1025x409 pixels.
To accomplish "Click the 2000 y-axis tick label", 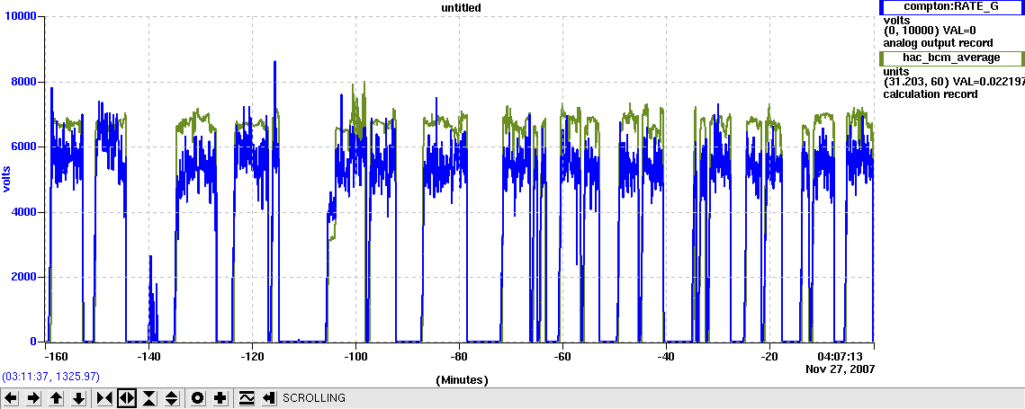I will pyautogui.click(x=24, y=277).
